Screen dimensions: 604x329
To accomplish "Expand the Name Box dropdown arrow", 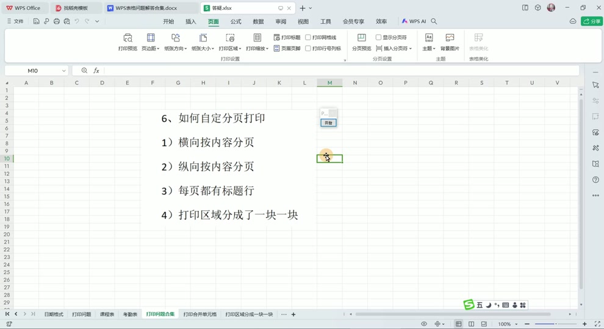I will [x=64, y=71].
